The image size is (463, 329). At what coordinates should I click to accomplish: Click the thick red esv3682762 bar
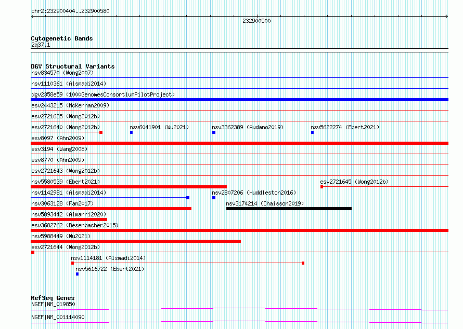[x=239, y=230]
